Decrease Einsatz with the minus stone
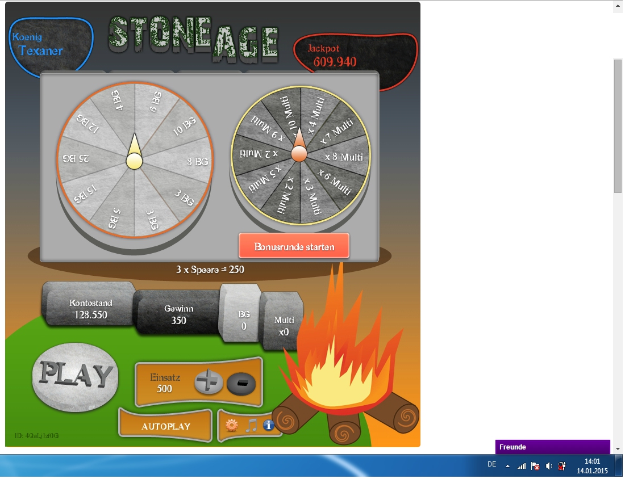The height and width of the screenshot is (479, 625). pos(241,384)
